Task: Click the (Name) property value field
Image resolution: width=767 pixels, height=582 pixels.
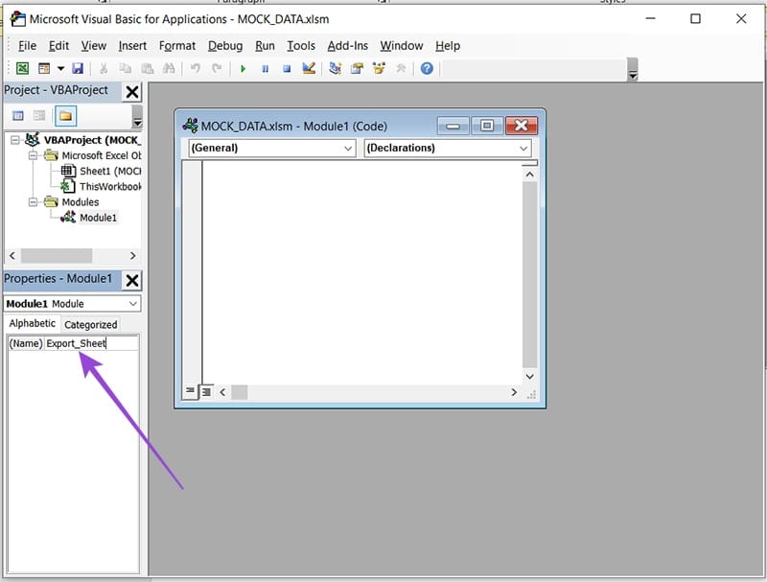Action: pos(91,343)
